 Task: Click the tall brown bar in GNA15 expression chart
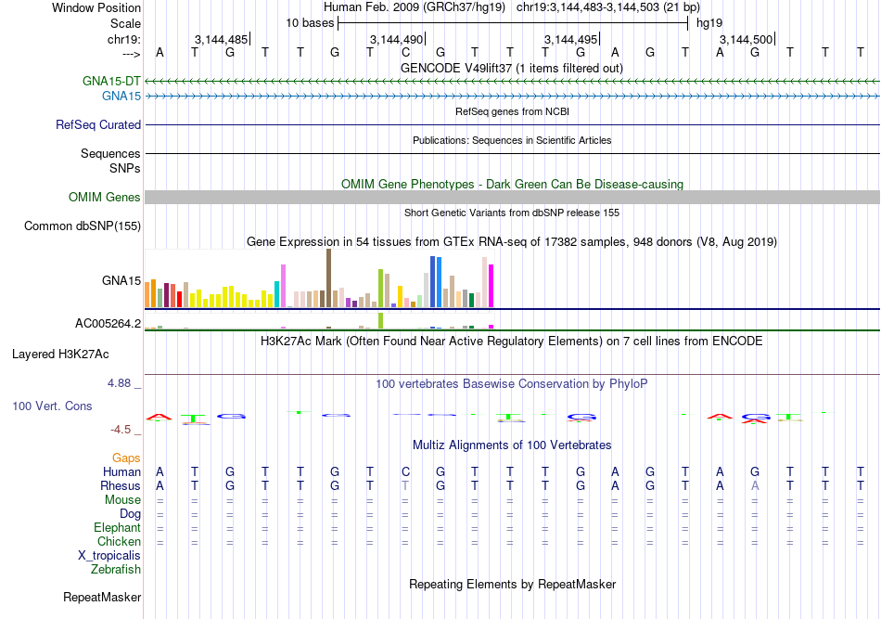coord(328,277)
